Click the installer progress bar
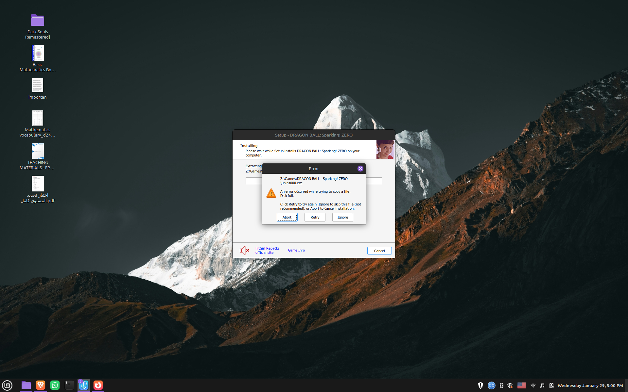 pos(374,181)
